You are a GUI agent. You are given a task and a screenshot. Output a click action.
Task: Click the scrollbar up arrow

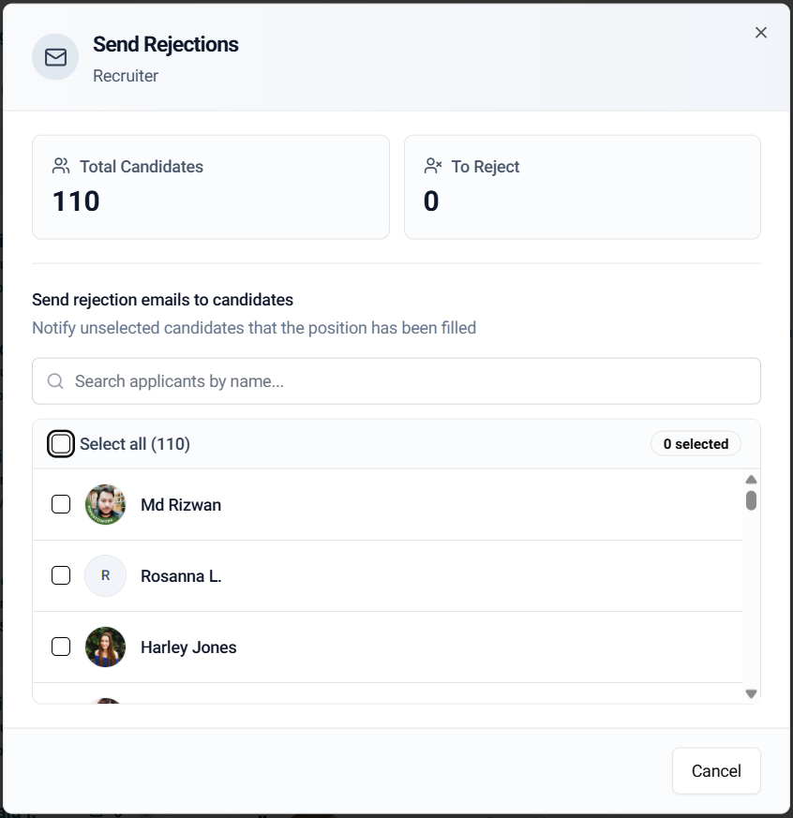[751, 480]
